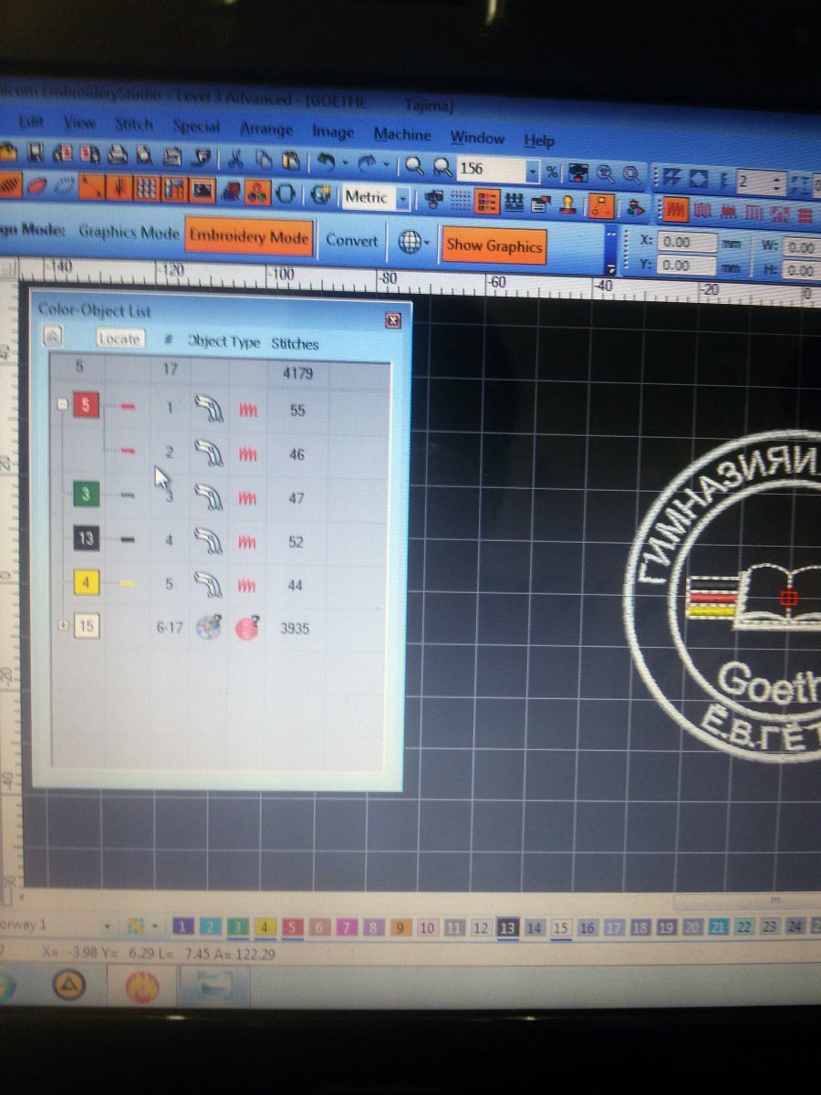Select object 2 row with 46 stitches

pyautogui.click(x=220, y=454)
